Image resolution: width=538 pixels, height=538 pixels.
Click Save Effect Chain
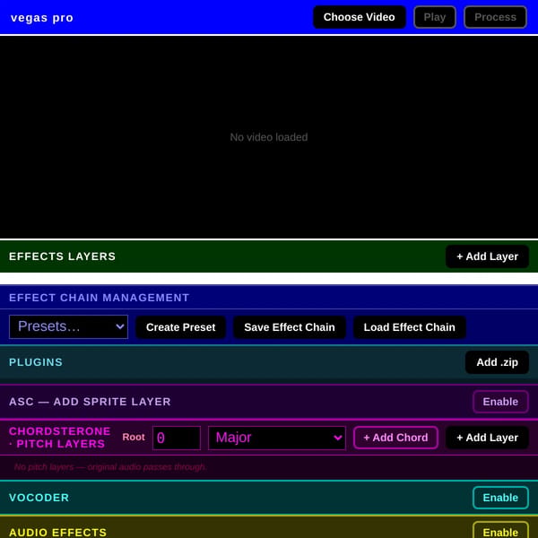(290, 327)
